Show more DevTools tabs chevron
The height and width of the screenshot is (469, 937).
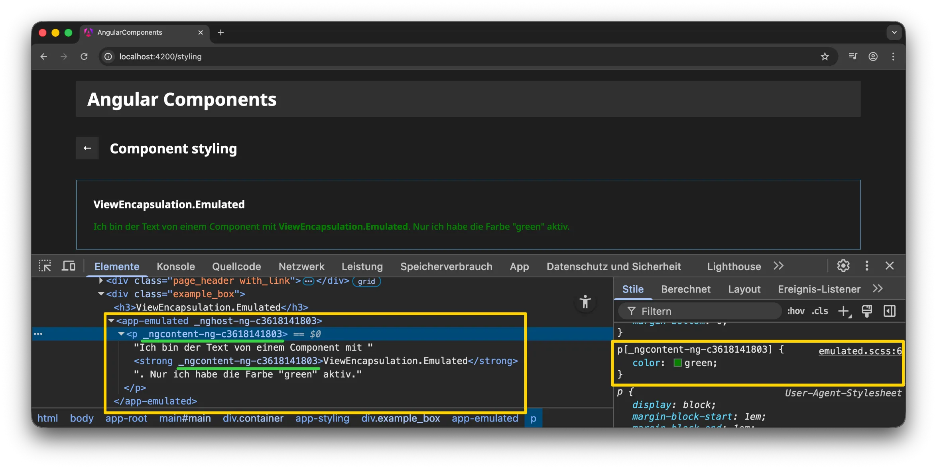point(778,266)
